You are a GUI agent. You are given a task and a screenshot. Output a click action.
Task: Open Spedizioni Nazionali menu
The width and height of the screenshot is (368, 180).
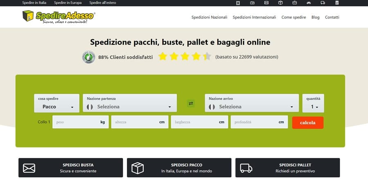(209, 17)
